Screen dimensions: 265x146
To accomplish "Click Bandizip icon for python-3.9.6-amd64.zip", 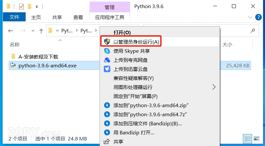I will [107, 105].
